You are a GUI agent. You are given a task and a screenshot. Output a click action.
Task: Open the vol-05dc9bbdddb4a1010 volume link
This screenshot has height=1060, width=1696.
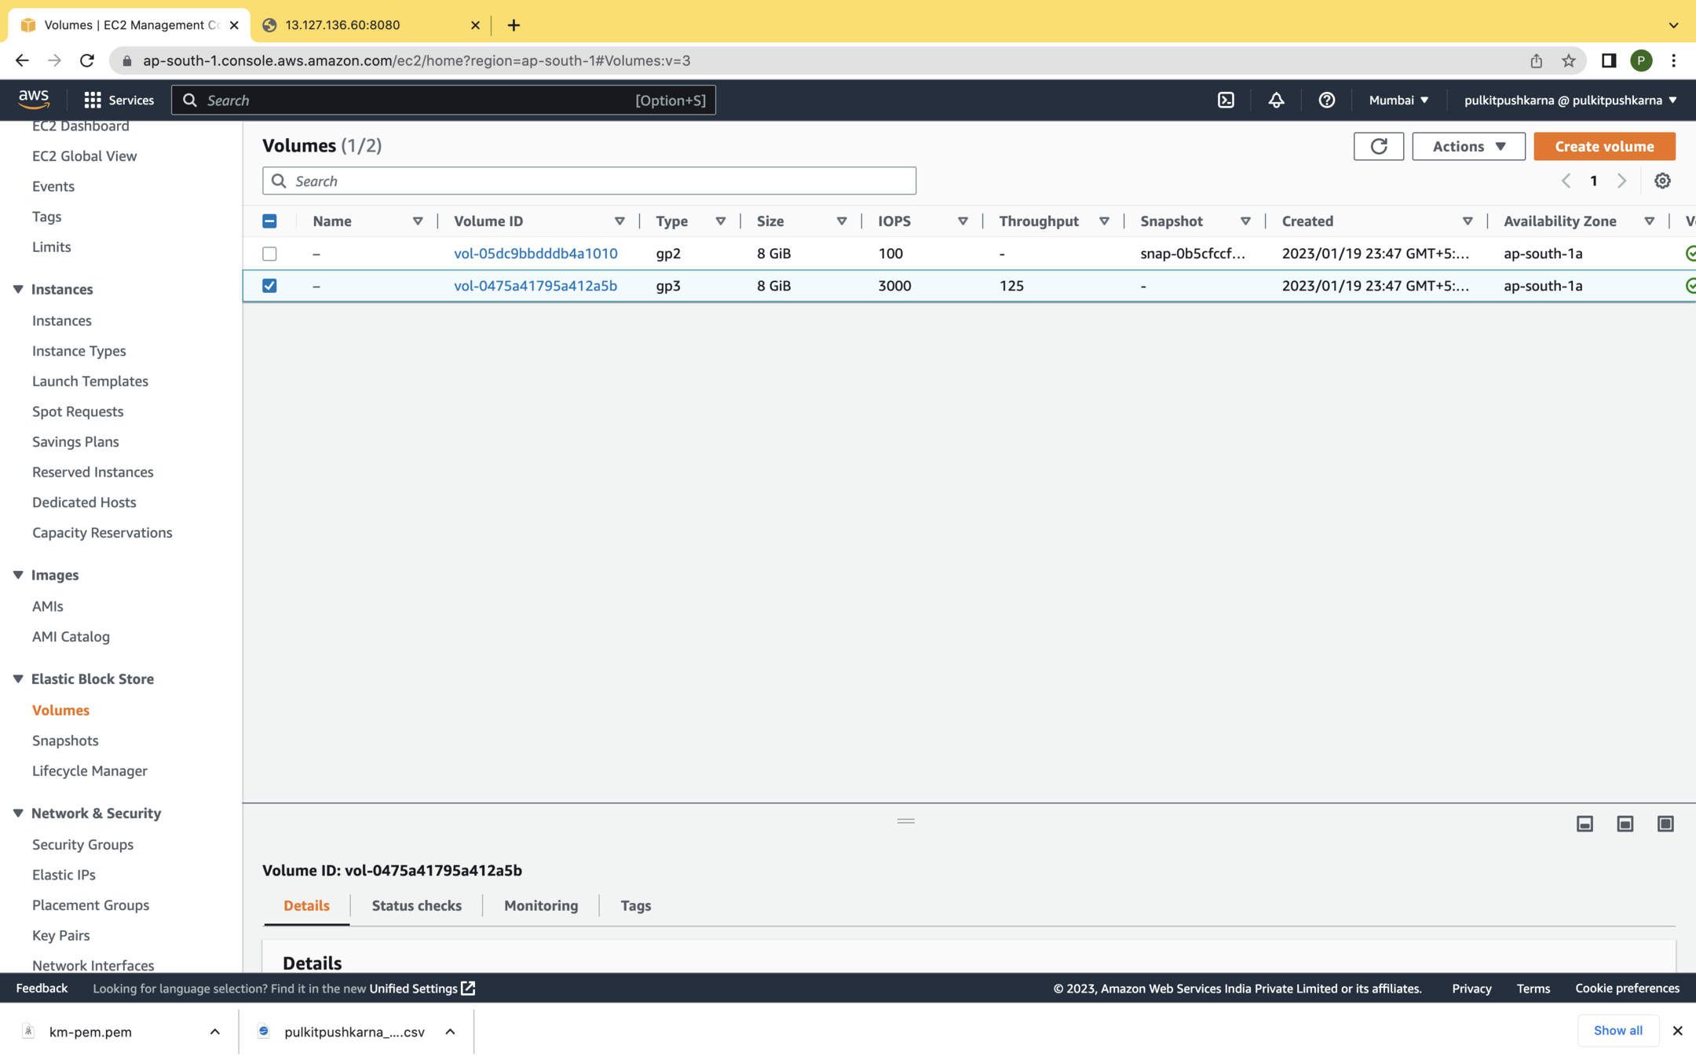tap(535, 254)
